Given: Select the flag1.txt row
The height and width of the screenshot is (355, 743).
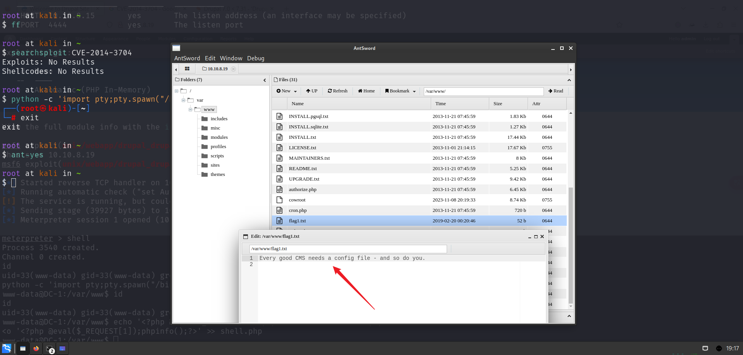Looking at the screenshot, I should point(420,221).
